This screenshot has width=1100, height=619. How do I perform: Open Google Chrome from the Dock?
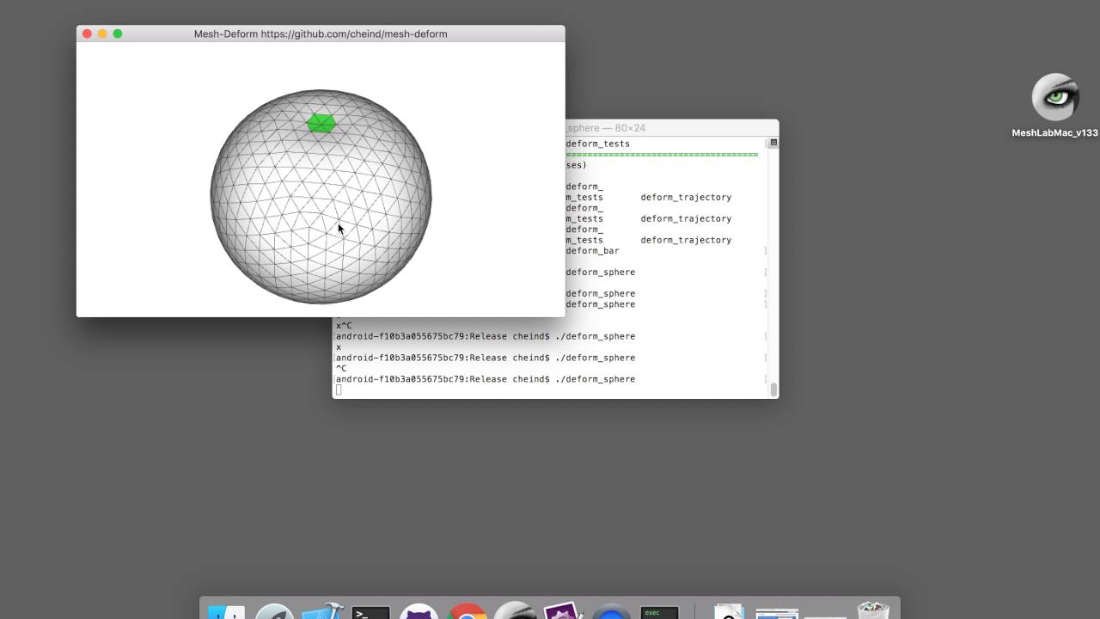pyautogui.click(x=467, y=611)
